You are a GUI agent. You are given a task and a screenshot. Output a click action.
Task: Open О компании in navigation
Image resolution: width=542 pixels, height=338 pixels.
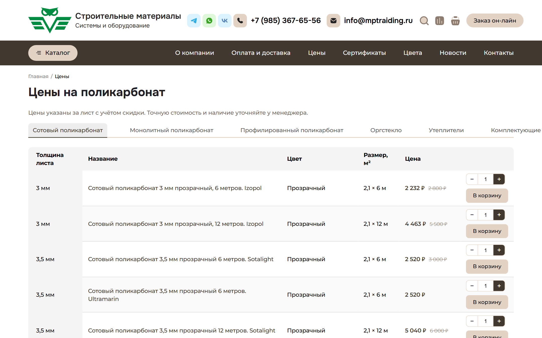click(194, 53)
